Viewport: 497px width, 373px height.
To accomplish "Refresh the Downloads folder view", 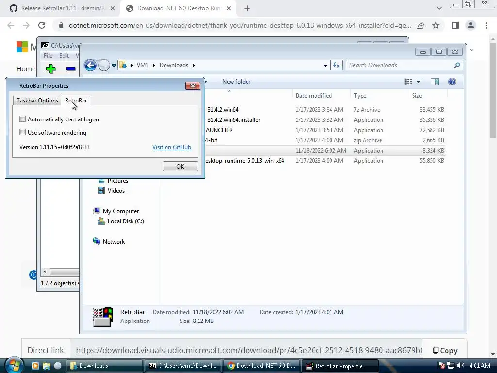I will click(336, 66).
